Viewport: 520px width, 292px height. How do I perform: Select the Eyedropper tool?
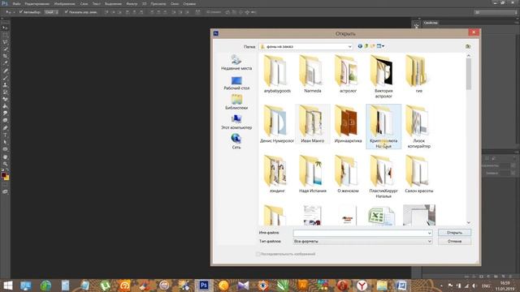click(x=5, y=63)
